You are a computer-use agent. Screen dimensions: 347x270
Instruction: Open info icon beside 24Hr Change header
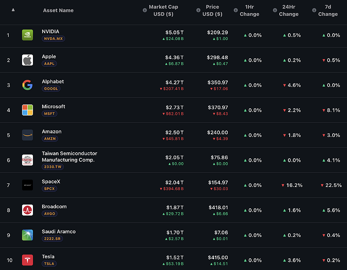coord(275,10)
